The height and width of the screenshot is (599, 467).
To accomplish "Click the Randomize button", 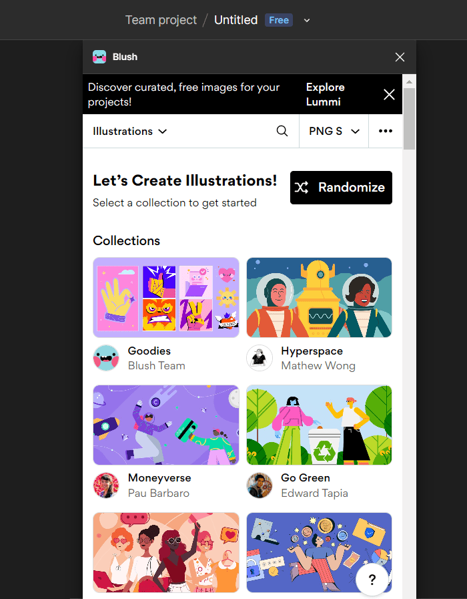I will pyautogui.click(x=341, y=188).
